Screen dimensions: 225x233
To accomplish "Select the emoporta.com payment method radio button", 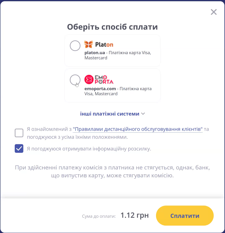I will coord(75,80).
